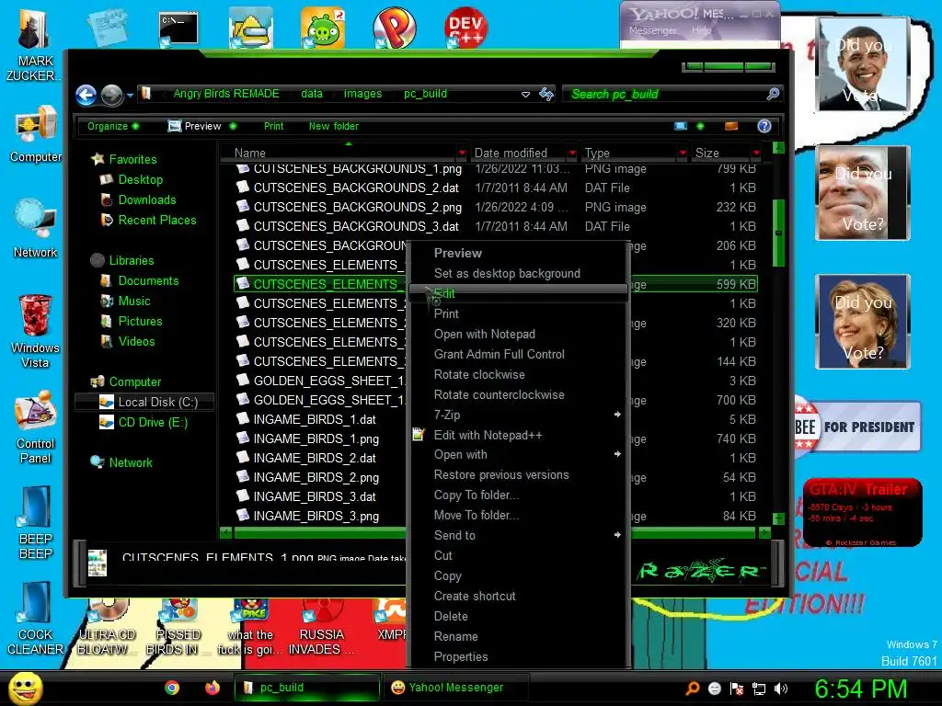This screenshot has height=706, width=942.
Task: Click the change view icon
Action: pyautogui.click(x=680, y=125)
